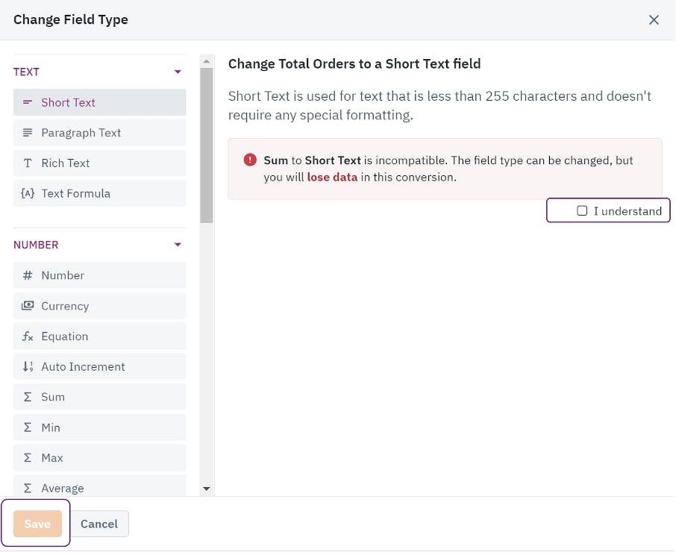The image size is (676, 555).
Task: Pick the Rich Text T icon
Action: [x=27, y=163]
